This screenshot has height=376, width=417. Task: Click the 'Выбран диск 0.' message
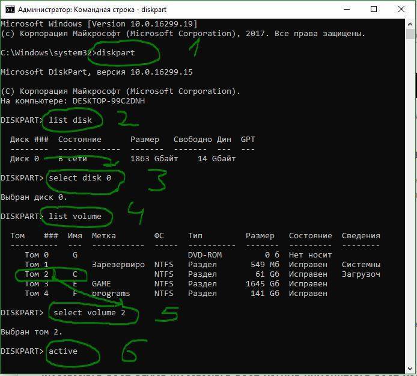coord(34,197)
